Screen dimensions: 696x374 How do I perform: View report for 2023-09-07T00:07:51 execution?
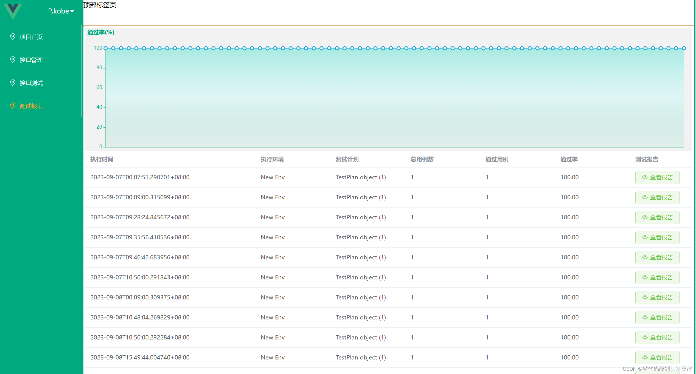click(x=657, y=177)
